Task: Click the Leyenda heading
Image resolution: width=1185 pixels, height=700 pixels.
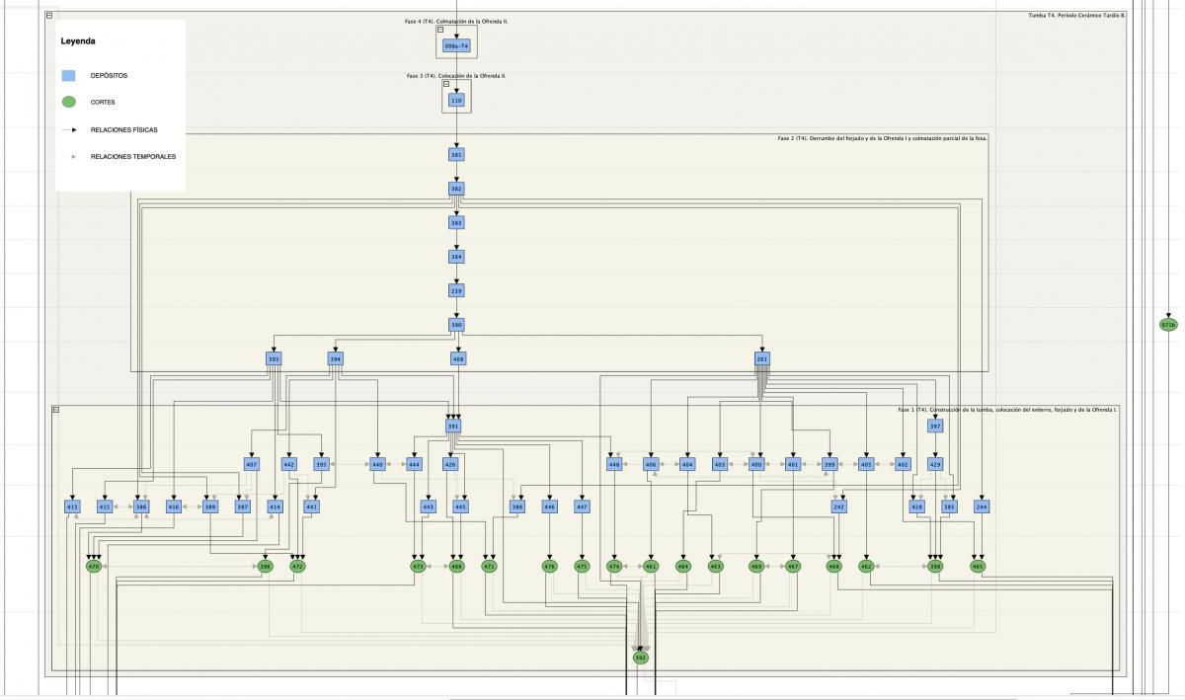Action: (x=78, y=41)
